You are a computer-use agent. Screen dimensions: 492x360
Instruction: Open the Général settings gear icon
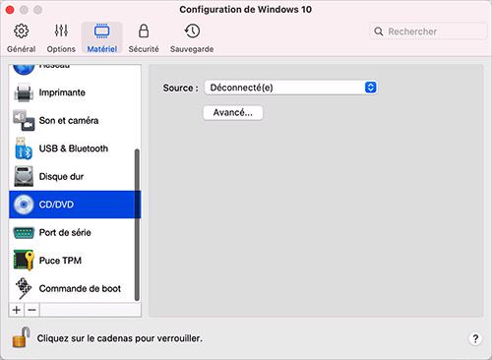point(22,31)
